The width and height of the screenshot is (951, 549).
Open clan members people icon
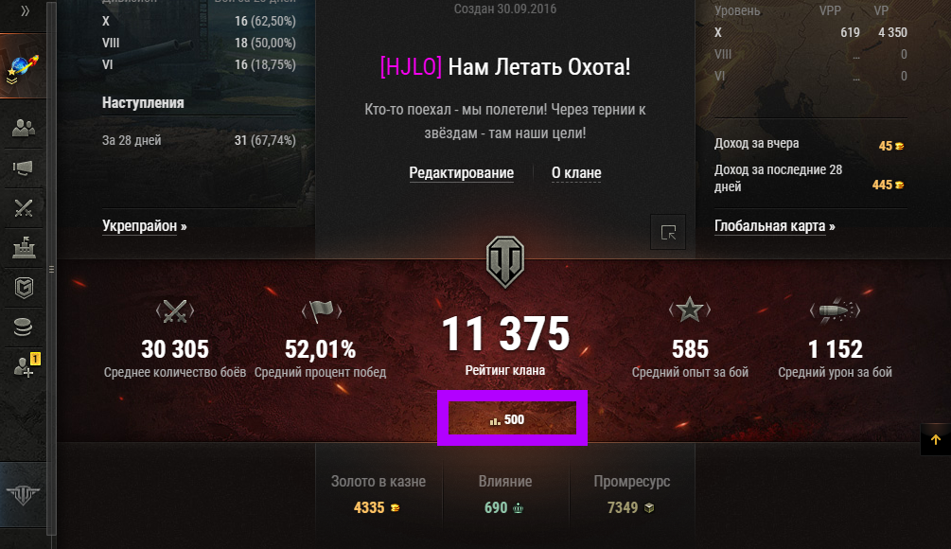pos(23,128)
